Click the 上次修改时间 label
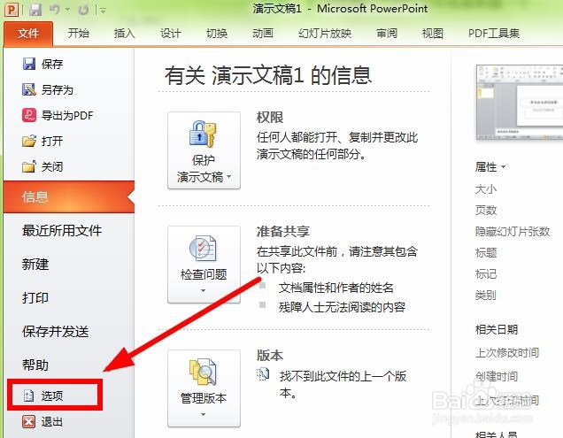Screen dimensions: 563x438 [x=507, y=352]
